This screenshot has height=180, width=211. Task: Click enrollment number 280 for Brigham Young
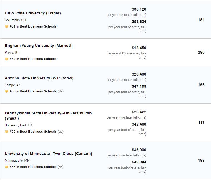(x=201, y=52)
